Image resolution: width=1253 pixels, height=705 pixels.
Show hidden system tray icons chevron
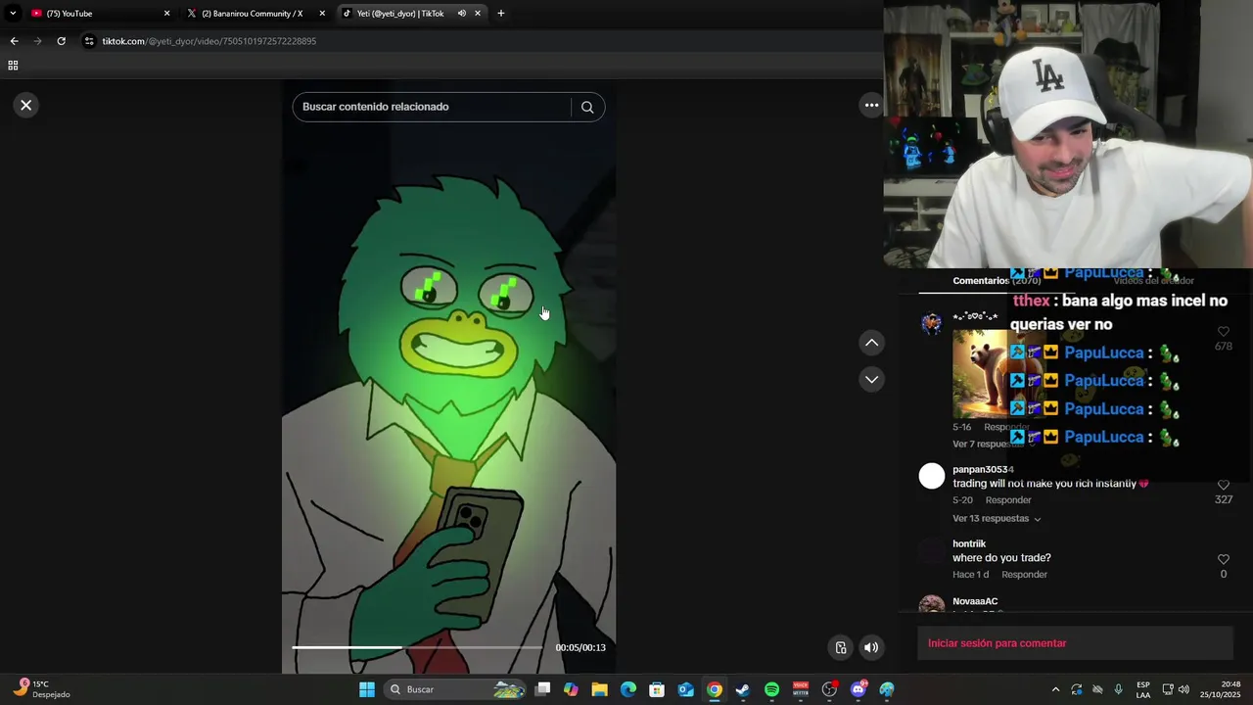[1055, 689]
